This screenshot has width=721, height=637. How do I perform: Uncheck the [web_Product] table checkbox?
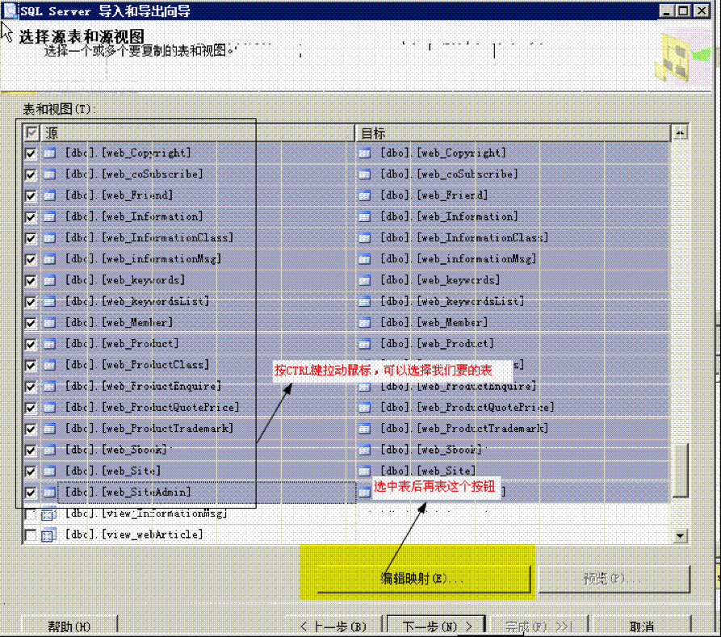[31, 344]
